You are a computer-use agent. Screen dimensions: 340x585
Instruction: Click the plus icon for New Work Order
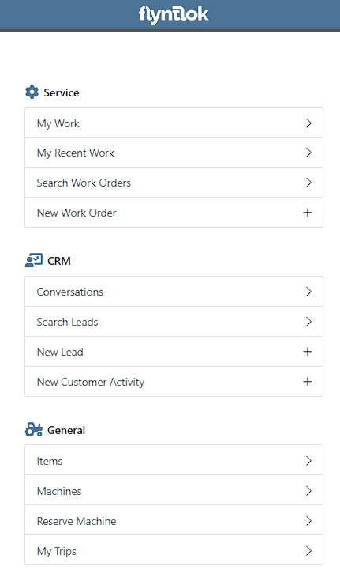(x=307, y=213)
